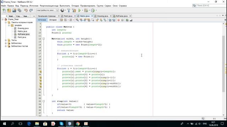This screenshot has width=227, height=127.
Task: Collapse the Frame_Timer project node
Action: pyautogui.click(x=2, y=19)
